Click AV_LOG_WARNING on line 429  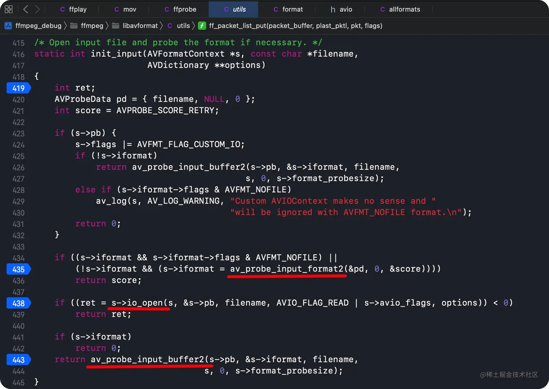click(x=183, y=201)
